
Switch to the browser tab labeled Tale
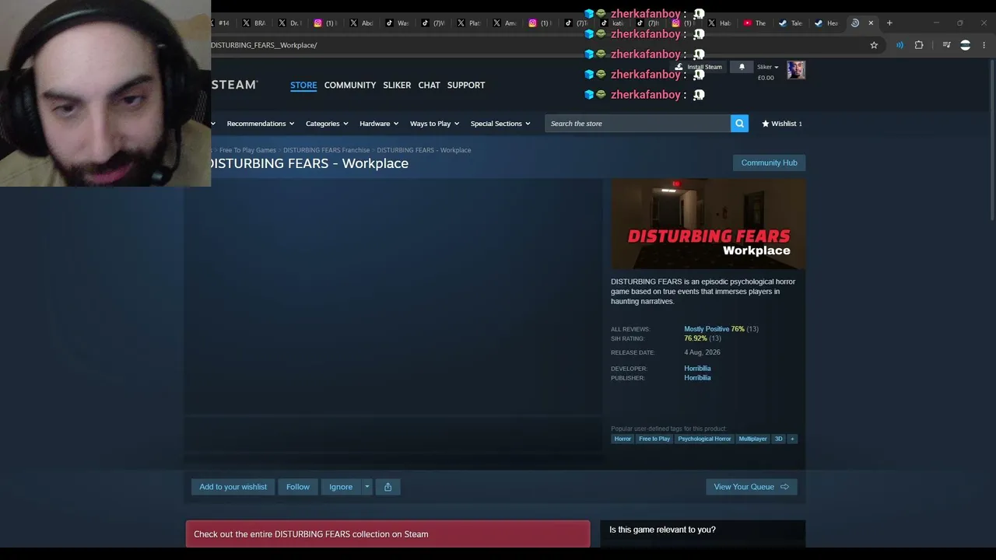coord(791,23)
